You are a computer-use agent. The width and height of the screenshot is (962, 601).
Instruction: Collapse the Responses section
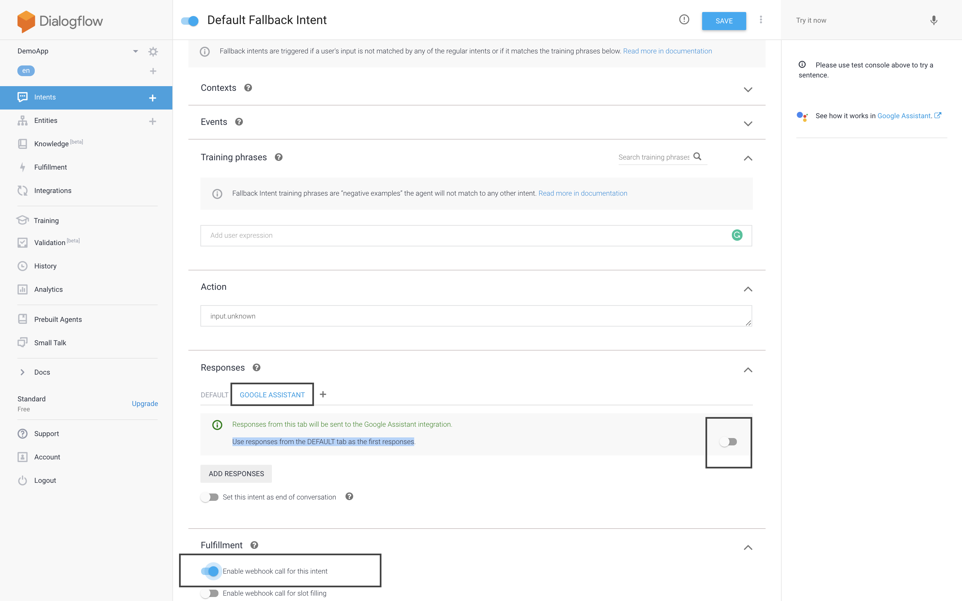click(x=748, y=370)
